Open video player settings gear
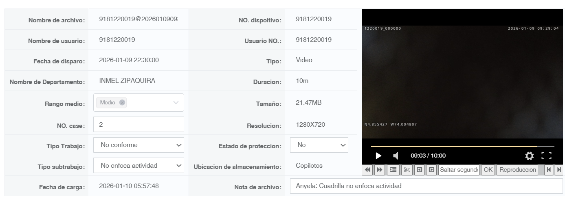Image resolution: width=565 pixels, height=199 pixels. 529,156
